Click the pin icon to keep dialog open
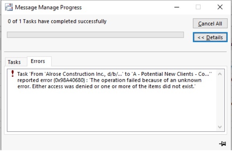 tap(222, 144)
